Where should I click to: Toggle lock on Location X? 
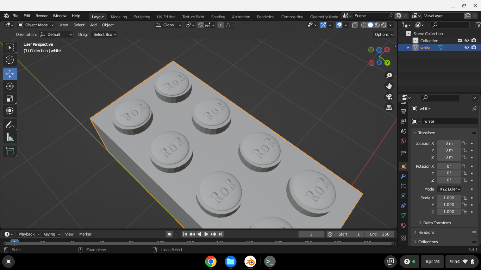(465, 143)
